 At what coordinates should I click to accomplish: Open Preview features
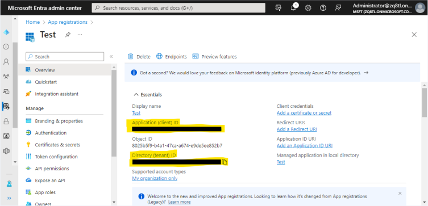(x=214, y=56)
